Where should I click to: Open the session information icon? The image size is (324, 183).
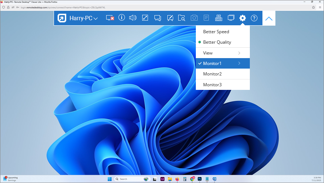122,18
